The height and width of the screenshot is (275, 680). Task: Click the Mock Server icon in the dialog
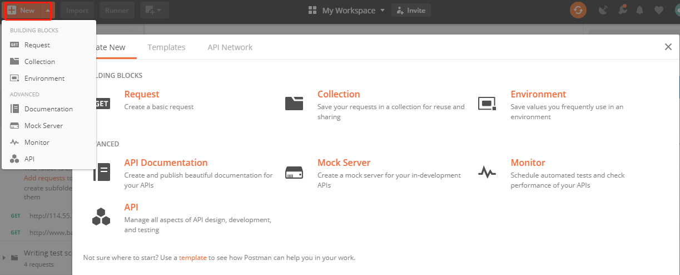[x=294, y=173]
